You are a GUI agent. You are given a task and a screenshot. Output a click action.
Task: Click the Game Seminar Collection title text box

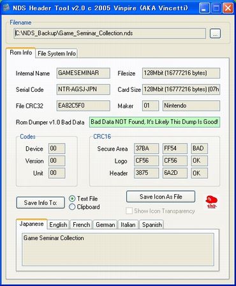tap(118, 250)
